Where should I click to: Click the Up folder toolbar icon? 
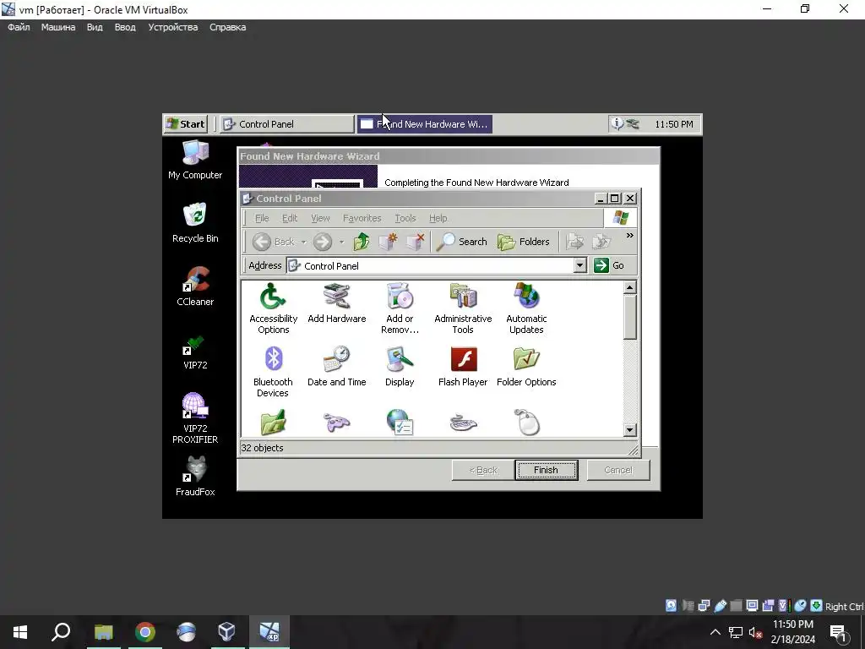[x=362, y=242]
